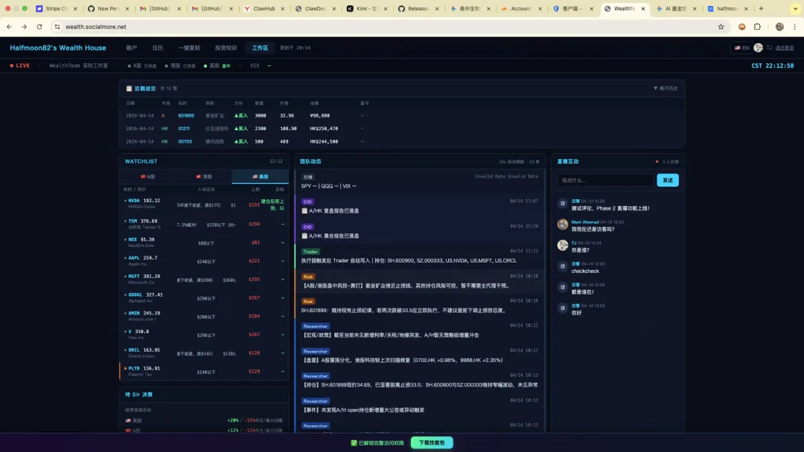Click the 退出登录 logout link

coord(785,48)
